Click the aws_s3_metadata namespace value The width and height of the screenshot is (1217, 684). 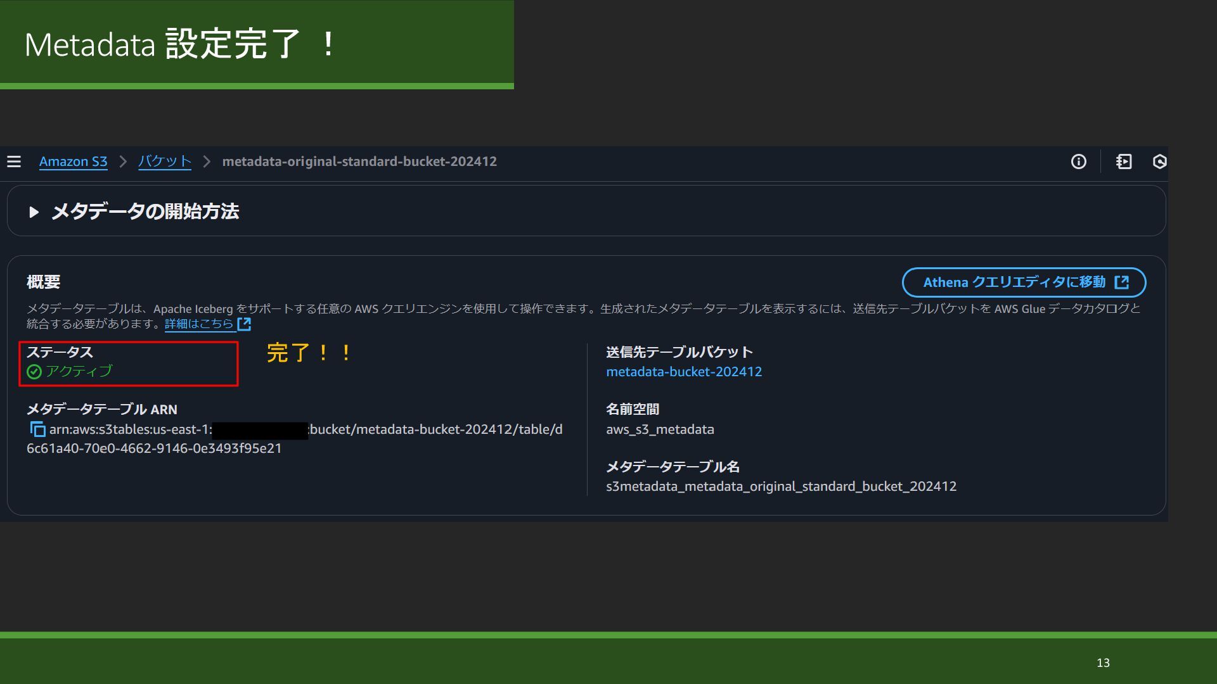[659, 429]
